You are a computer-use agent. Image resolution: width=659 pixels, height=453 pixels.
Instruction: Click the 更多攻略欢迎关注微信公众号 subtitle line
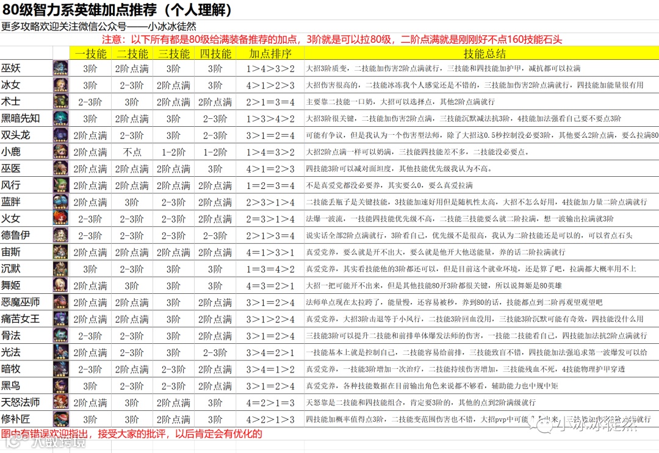point(99,26)
